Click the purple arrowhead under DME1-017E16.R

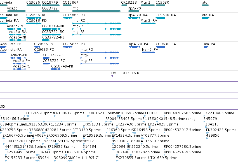click(x=112, y=76)
